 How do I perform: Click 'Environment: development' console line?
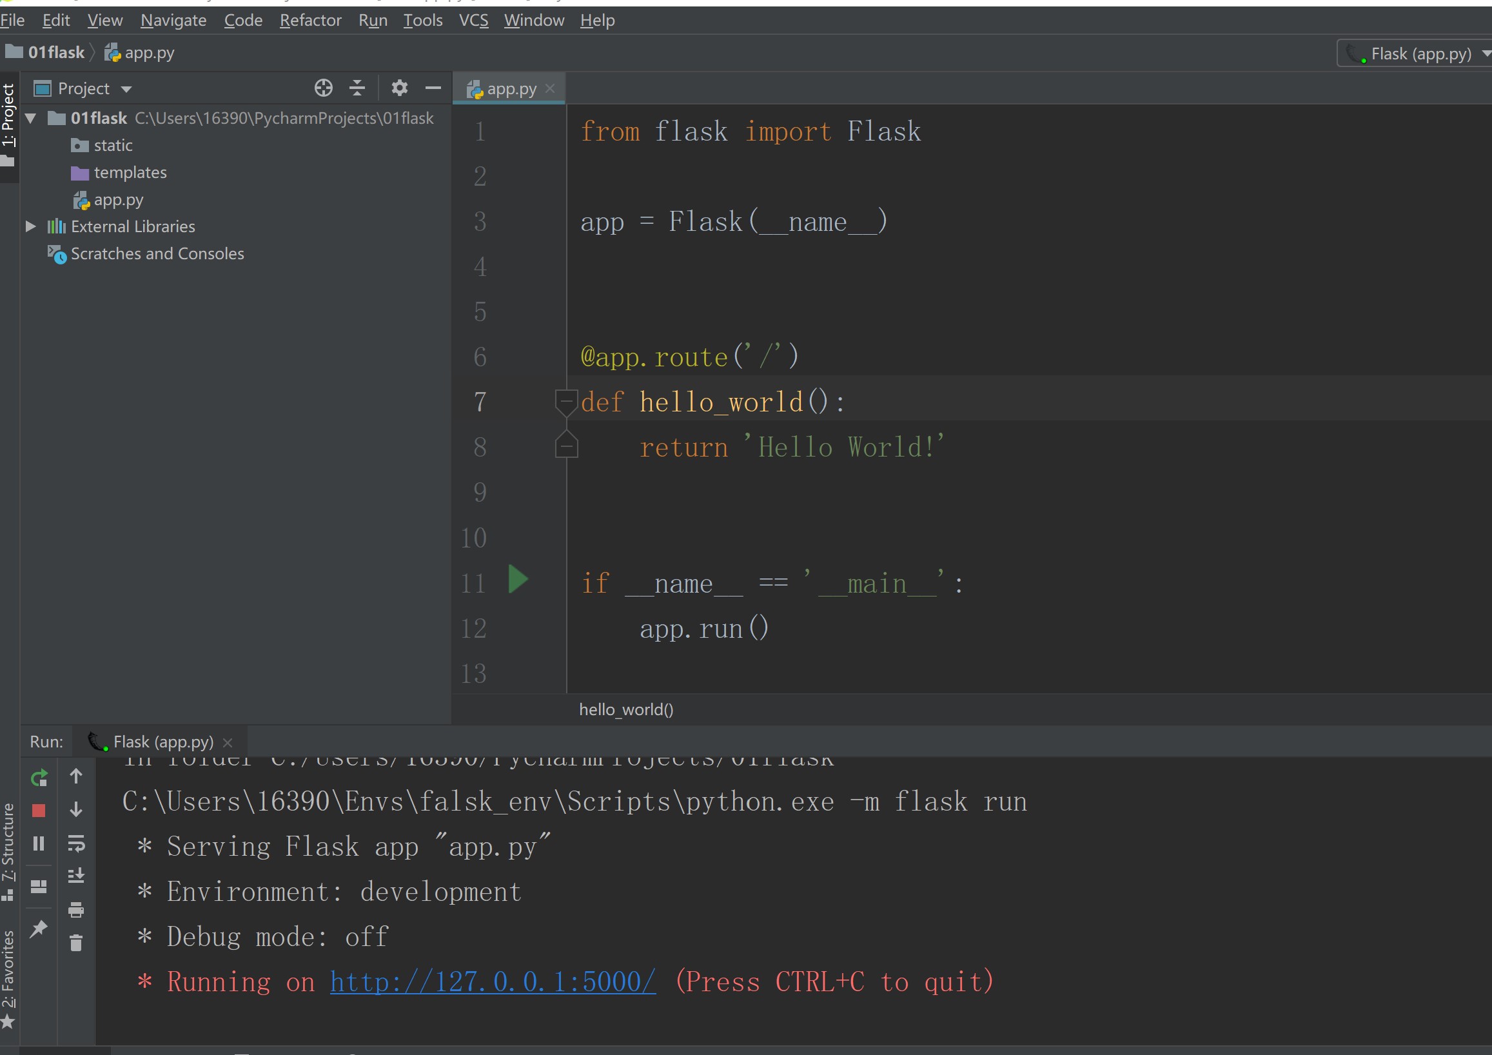329,892
